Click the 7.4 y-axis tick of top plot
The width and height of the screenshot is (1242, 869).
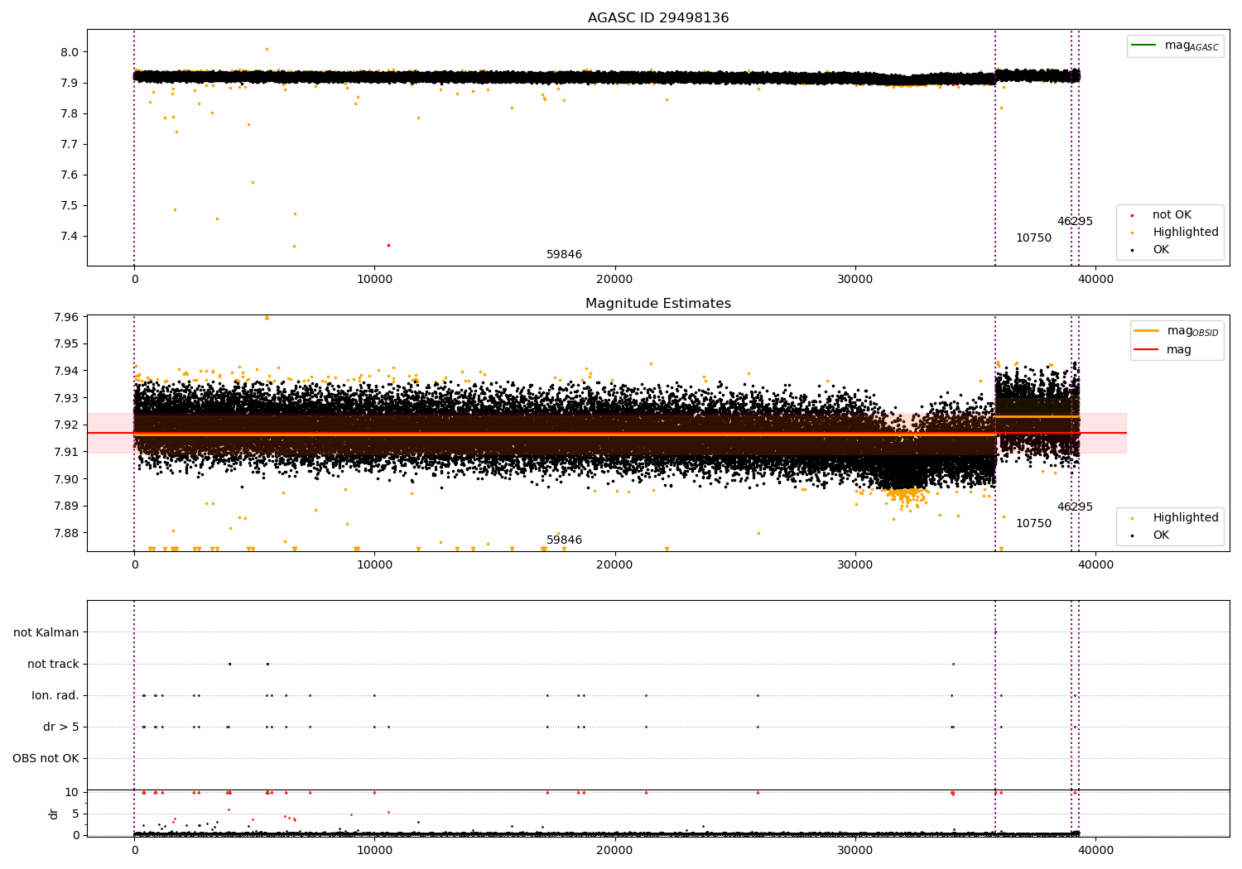[70, 236]
